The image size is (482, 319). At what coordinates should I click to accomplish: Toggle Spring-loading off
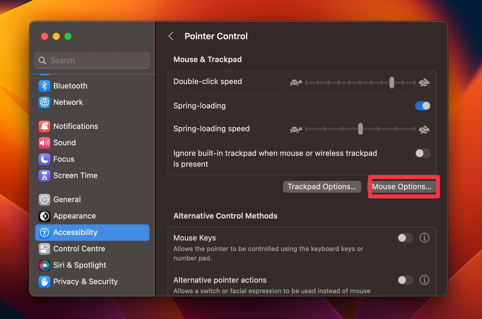pyautogui.click(x=423, y=106)
